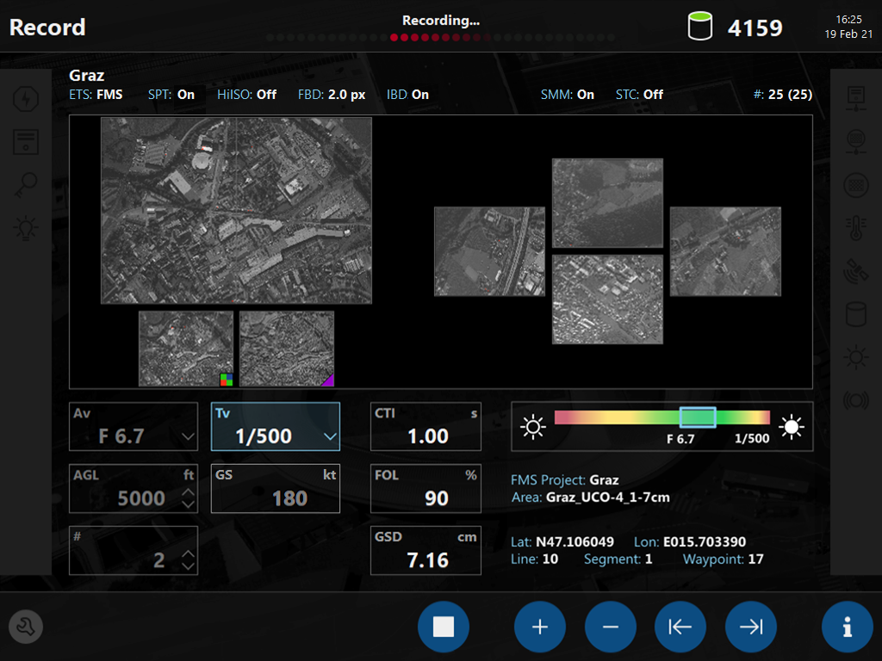Click the ETS: FMS setting

[x=96, y=95]
